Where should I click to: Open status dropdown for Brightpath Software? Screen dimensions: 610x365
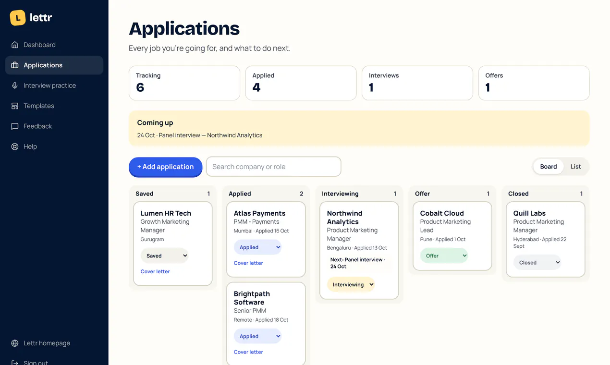pyautogui.click(x=257, y=336)
